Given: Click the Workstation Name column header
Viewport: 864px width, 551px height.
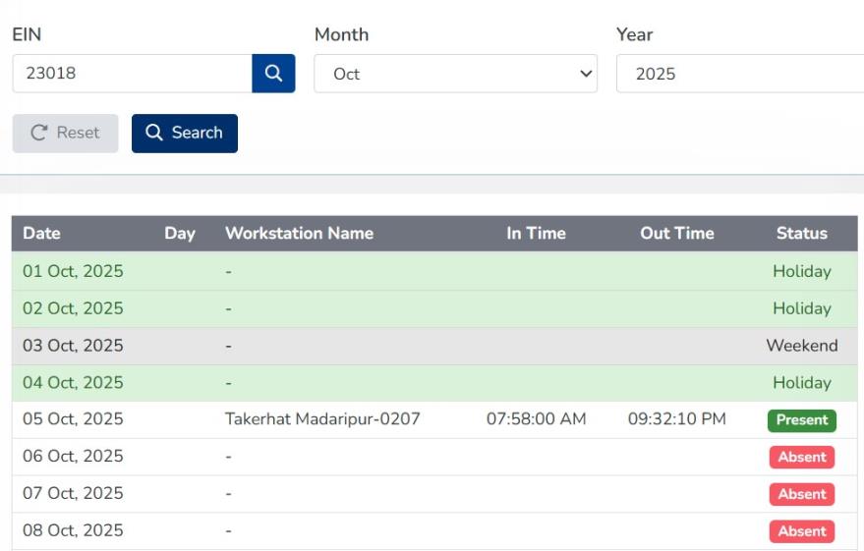Looking at the screenshot, I should point(299,234).
